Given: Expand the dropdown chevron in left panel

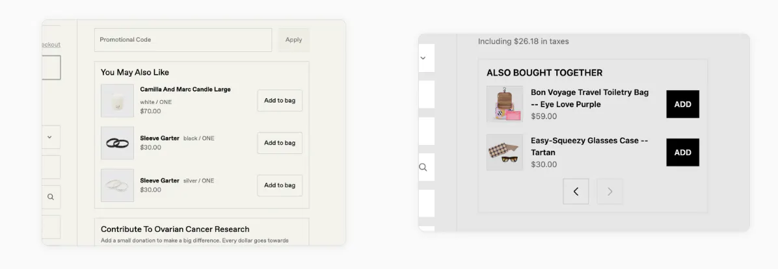Looking at the screenshot, I should 49,137.
